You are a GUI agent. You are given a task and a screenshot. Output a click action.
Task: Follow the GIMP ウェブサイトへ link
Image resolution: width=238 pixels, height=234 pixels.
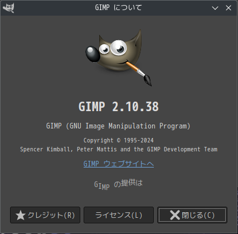pyautogui.click(x=119, y=164)
